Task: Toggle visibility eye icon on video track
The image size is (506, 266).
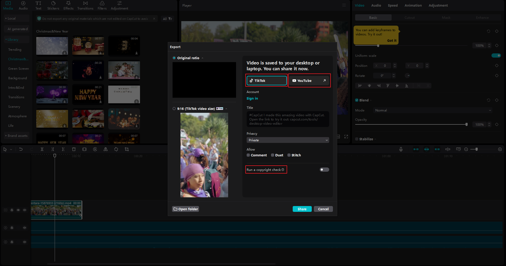Action: pos(18,210)
